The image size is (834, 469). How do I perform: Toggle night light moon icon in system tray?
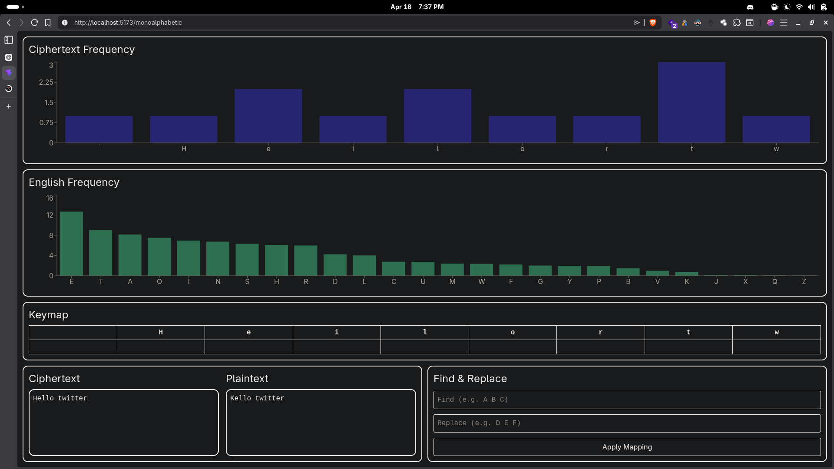tap(787, 7)
